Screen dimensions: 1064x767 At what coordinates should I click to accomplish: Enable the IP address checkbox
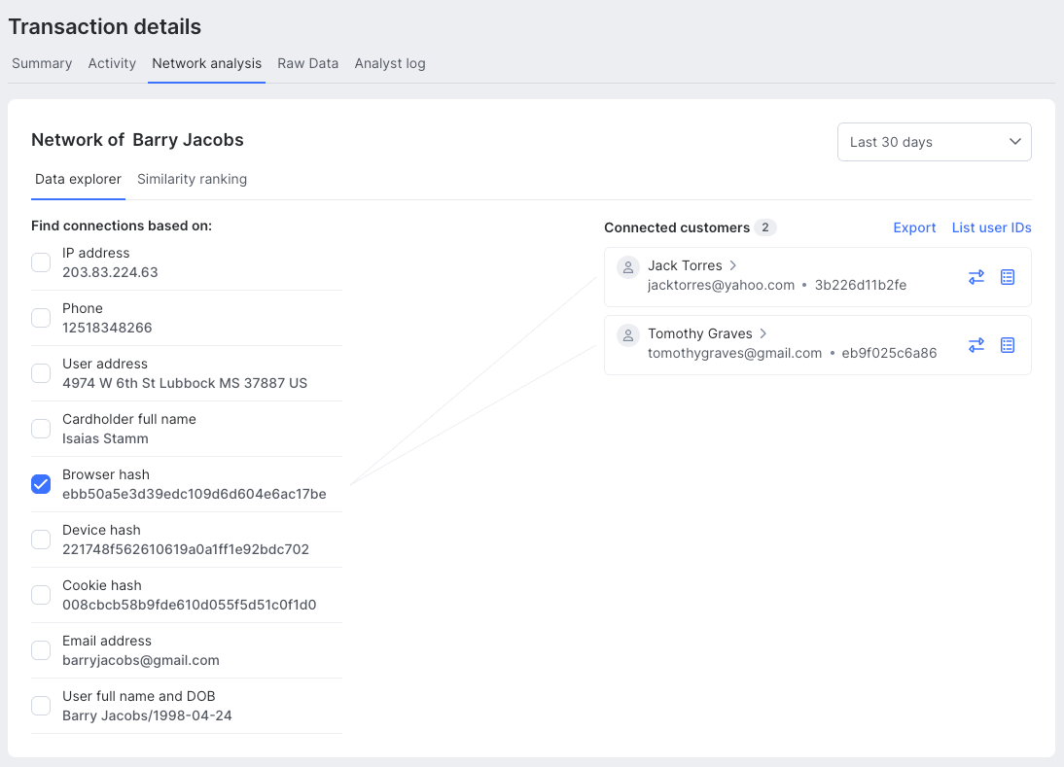41,262
